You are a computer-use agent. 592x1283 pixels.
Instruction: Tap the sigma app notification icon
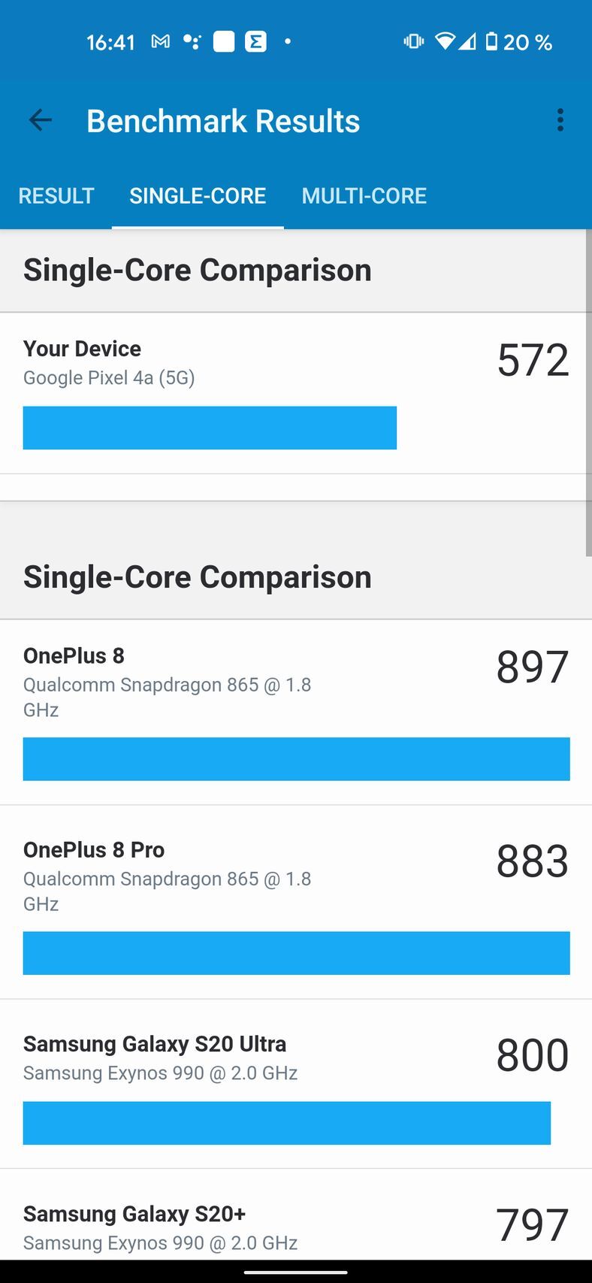point(256,41)
